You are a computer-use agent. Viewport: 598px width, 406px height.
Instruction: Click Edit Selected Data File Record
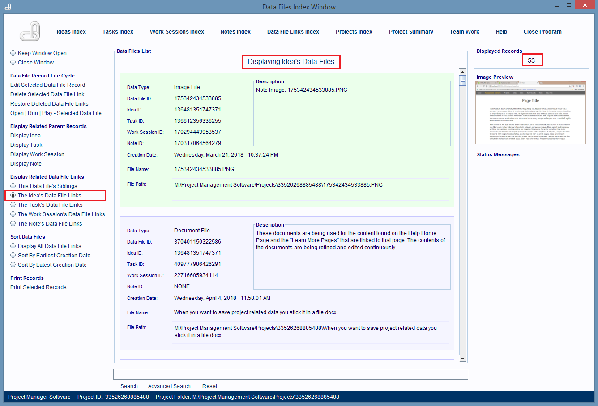[x=47, y=85]
